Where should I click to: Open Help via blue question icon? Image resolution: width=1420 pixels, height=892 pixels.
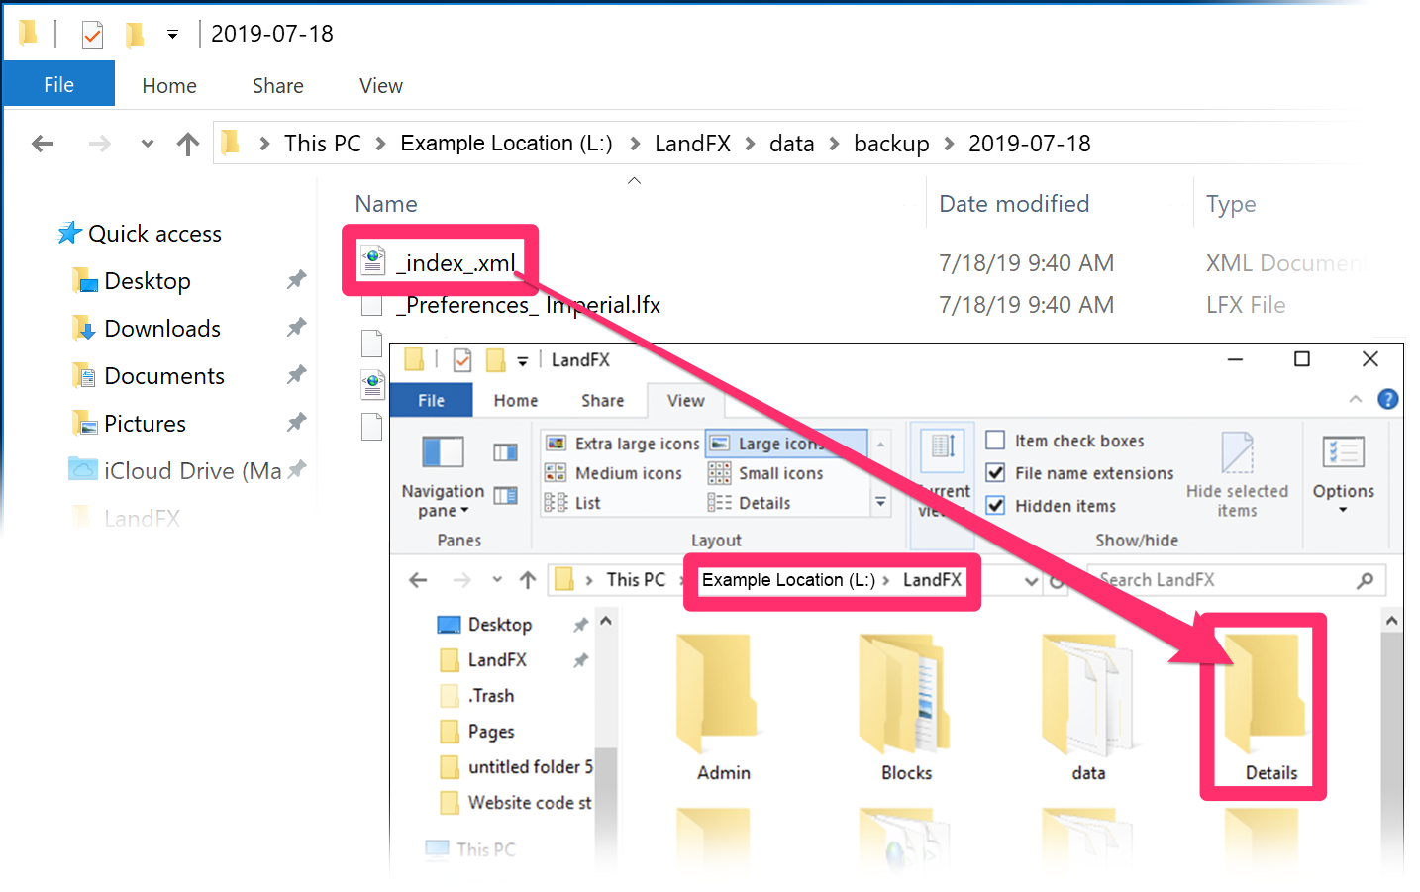click(x=1388, y=399)
